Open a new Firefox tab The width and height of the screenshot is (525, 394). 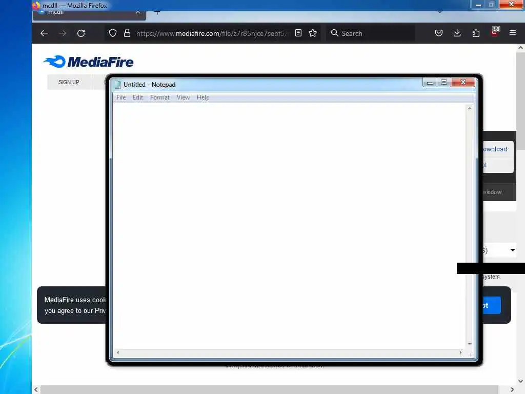[157, 12]
